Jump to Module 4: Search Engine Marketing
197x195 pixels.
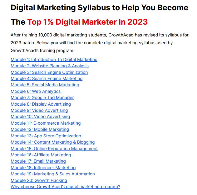(47, 78)
